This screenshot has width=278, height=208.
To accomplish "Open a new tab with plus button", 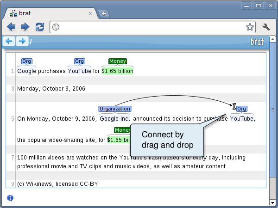I will 104,13.
